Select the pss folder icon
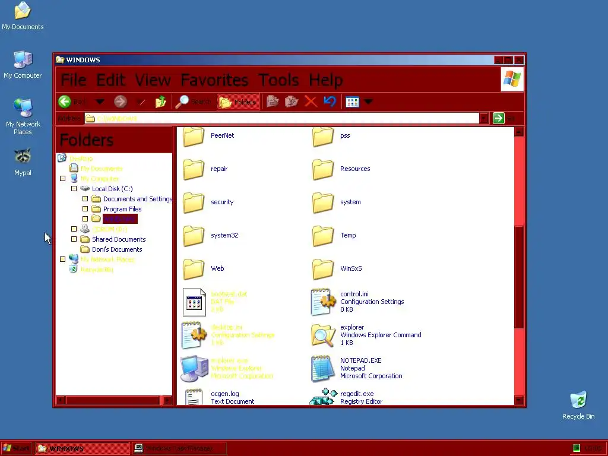This screenshot has height=456, width=608. 323,137
